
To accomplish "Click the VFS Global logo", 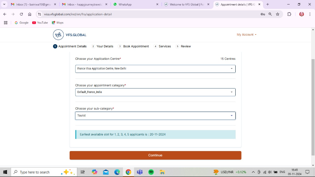I will point(70,35).
